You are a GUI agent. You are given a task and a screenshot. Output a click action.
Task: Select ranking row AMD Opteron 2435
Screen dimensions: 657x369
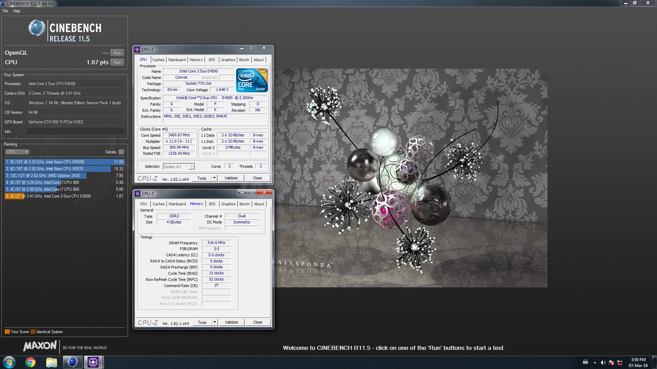tap(65, 176)
